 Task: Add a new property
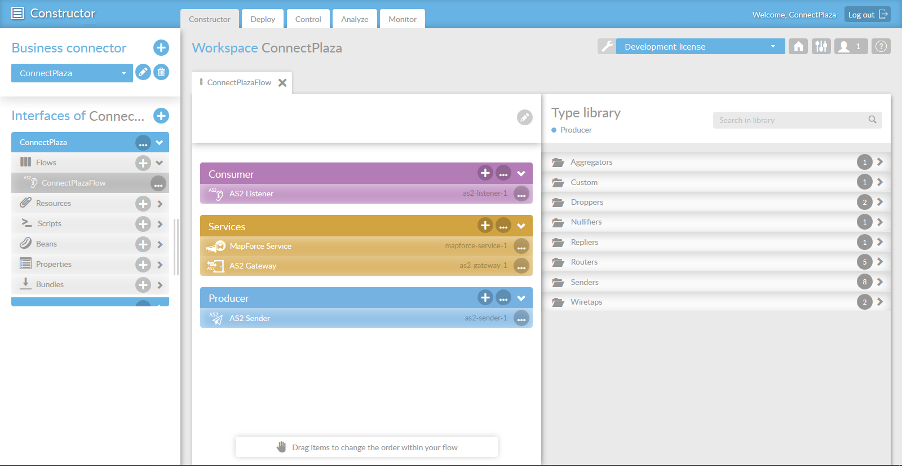[x=143, y=265]
